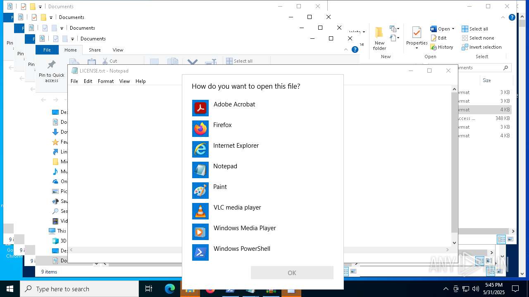
Task: Show hidden tray icons chevron
Action: [446, 289]
